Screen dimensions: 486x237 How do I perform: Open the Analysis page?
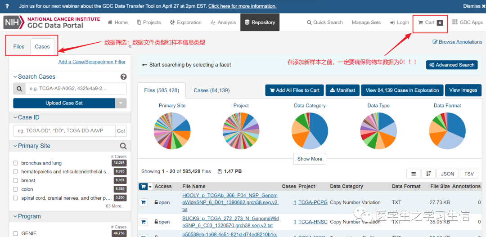pos(223,22)
